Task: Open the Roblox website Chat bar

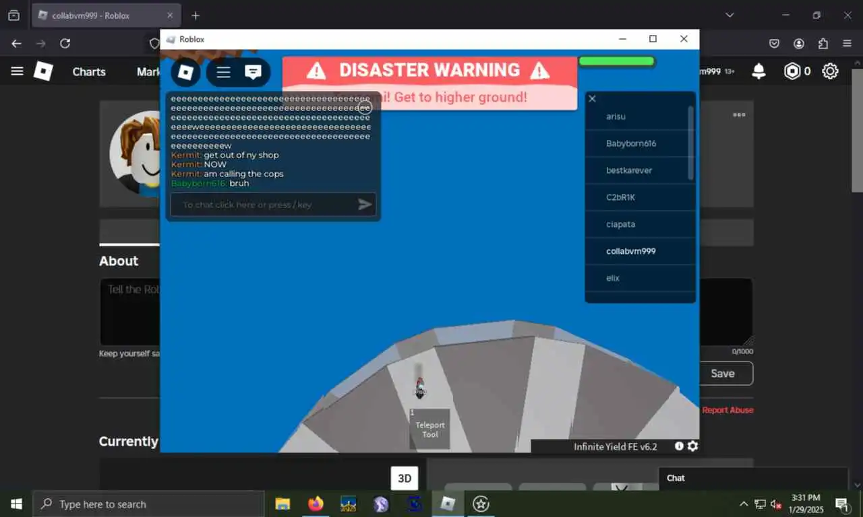Action: [x=753, y=478]
